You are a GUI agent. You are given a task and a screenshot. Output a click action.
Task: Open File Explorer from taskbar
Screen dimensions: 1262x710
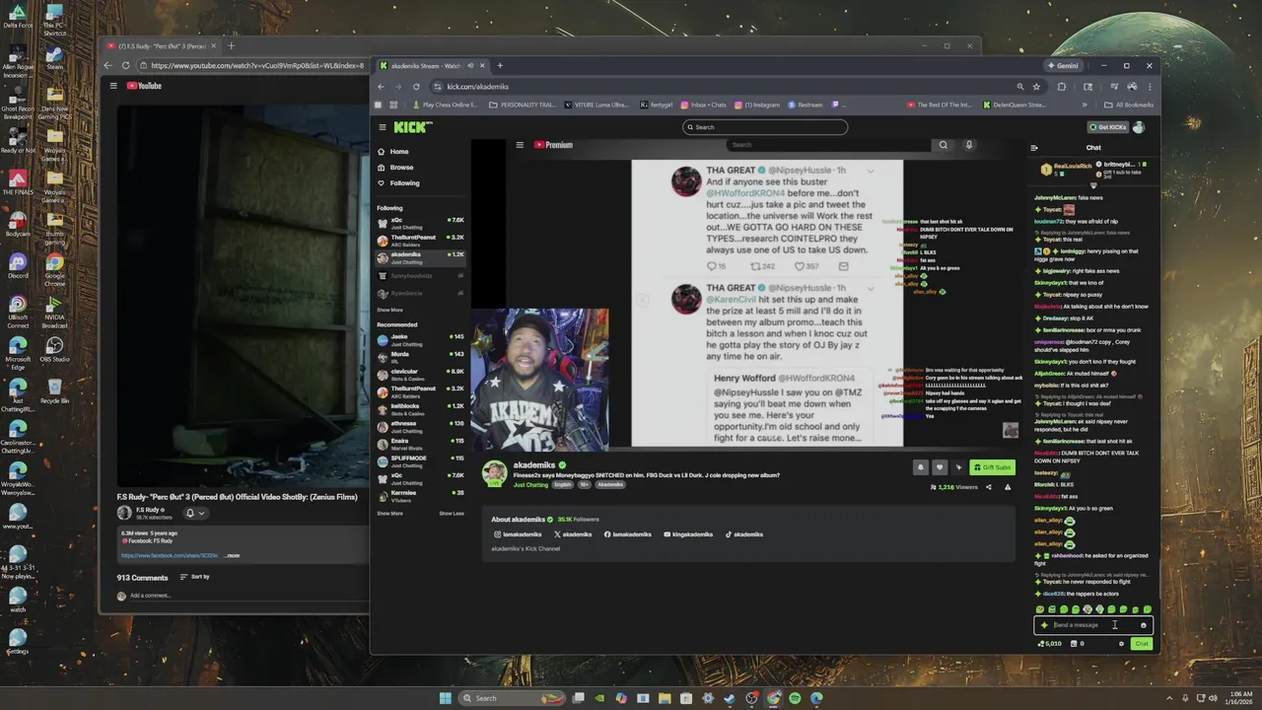click(x=665, y=698)
